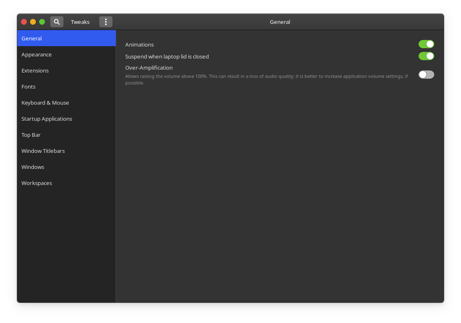Switch to the Fonts section
461x323 pixels.
[66, 87]
